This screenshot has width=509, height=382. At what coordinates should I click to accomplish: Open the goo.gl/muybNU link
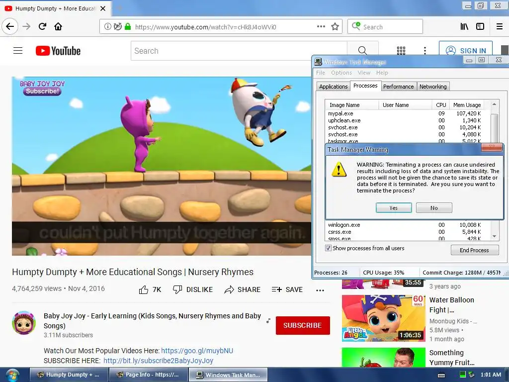(197, 351)
